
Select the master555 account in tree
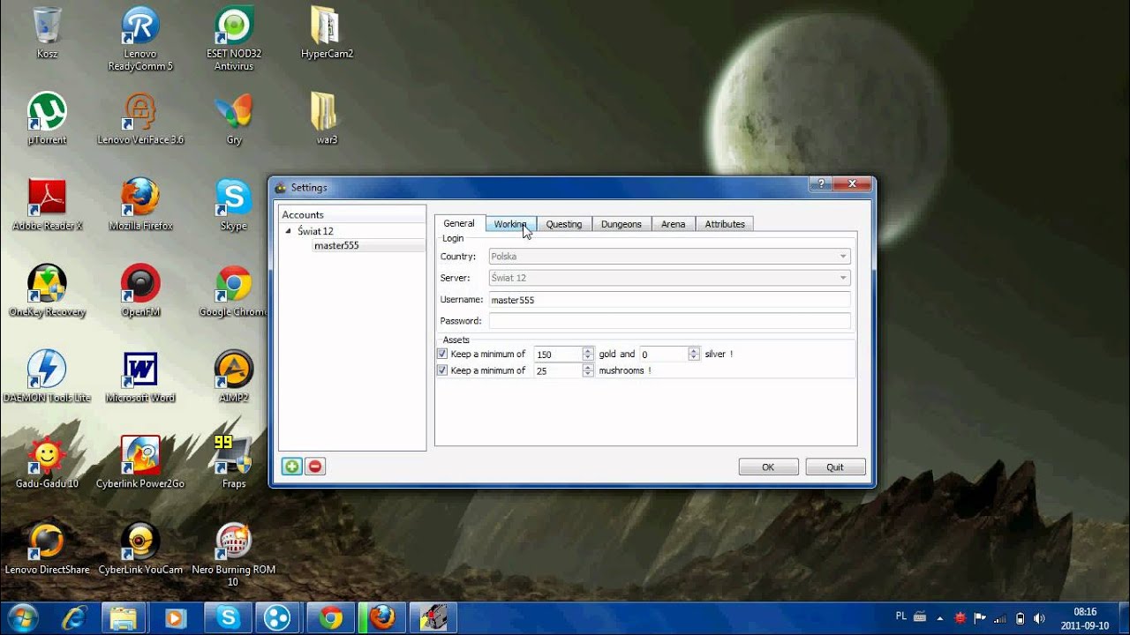coord(336,246)
